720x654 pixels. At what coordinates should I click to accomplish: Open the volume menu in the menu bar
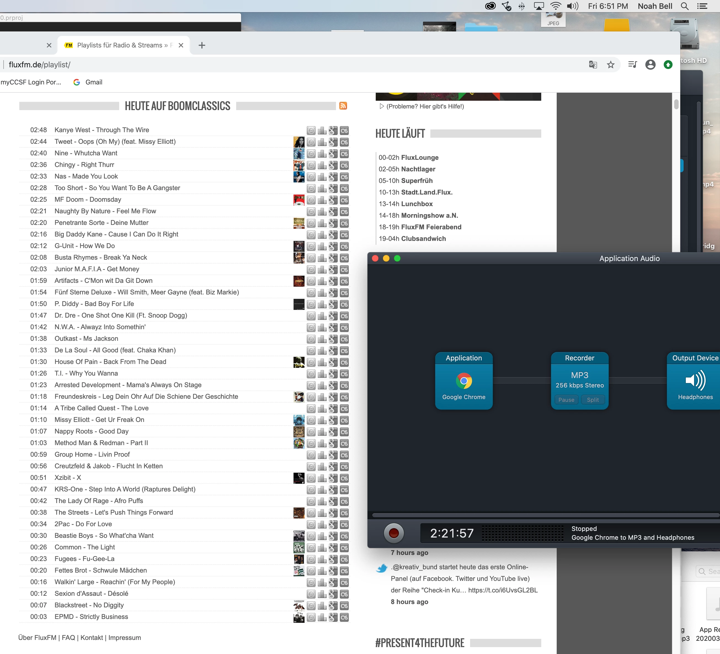point(572,6)
